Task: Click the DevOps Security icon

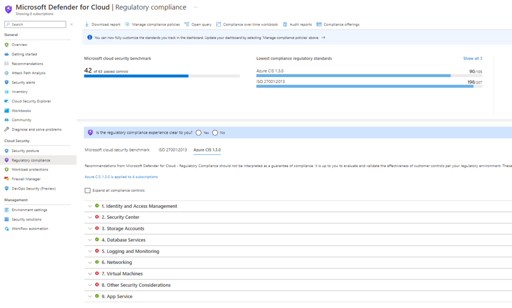Action: 6,188
